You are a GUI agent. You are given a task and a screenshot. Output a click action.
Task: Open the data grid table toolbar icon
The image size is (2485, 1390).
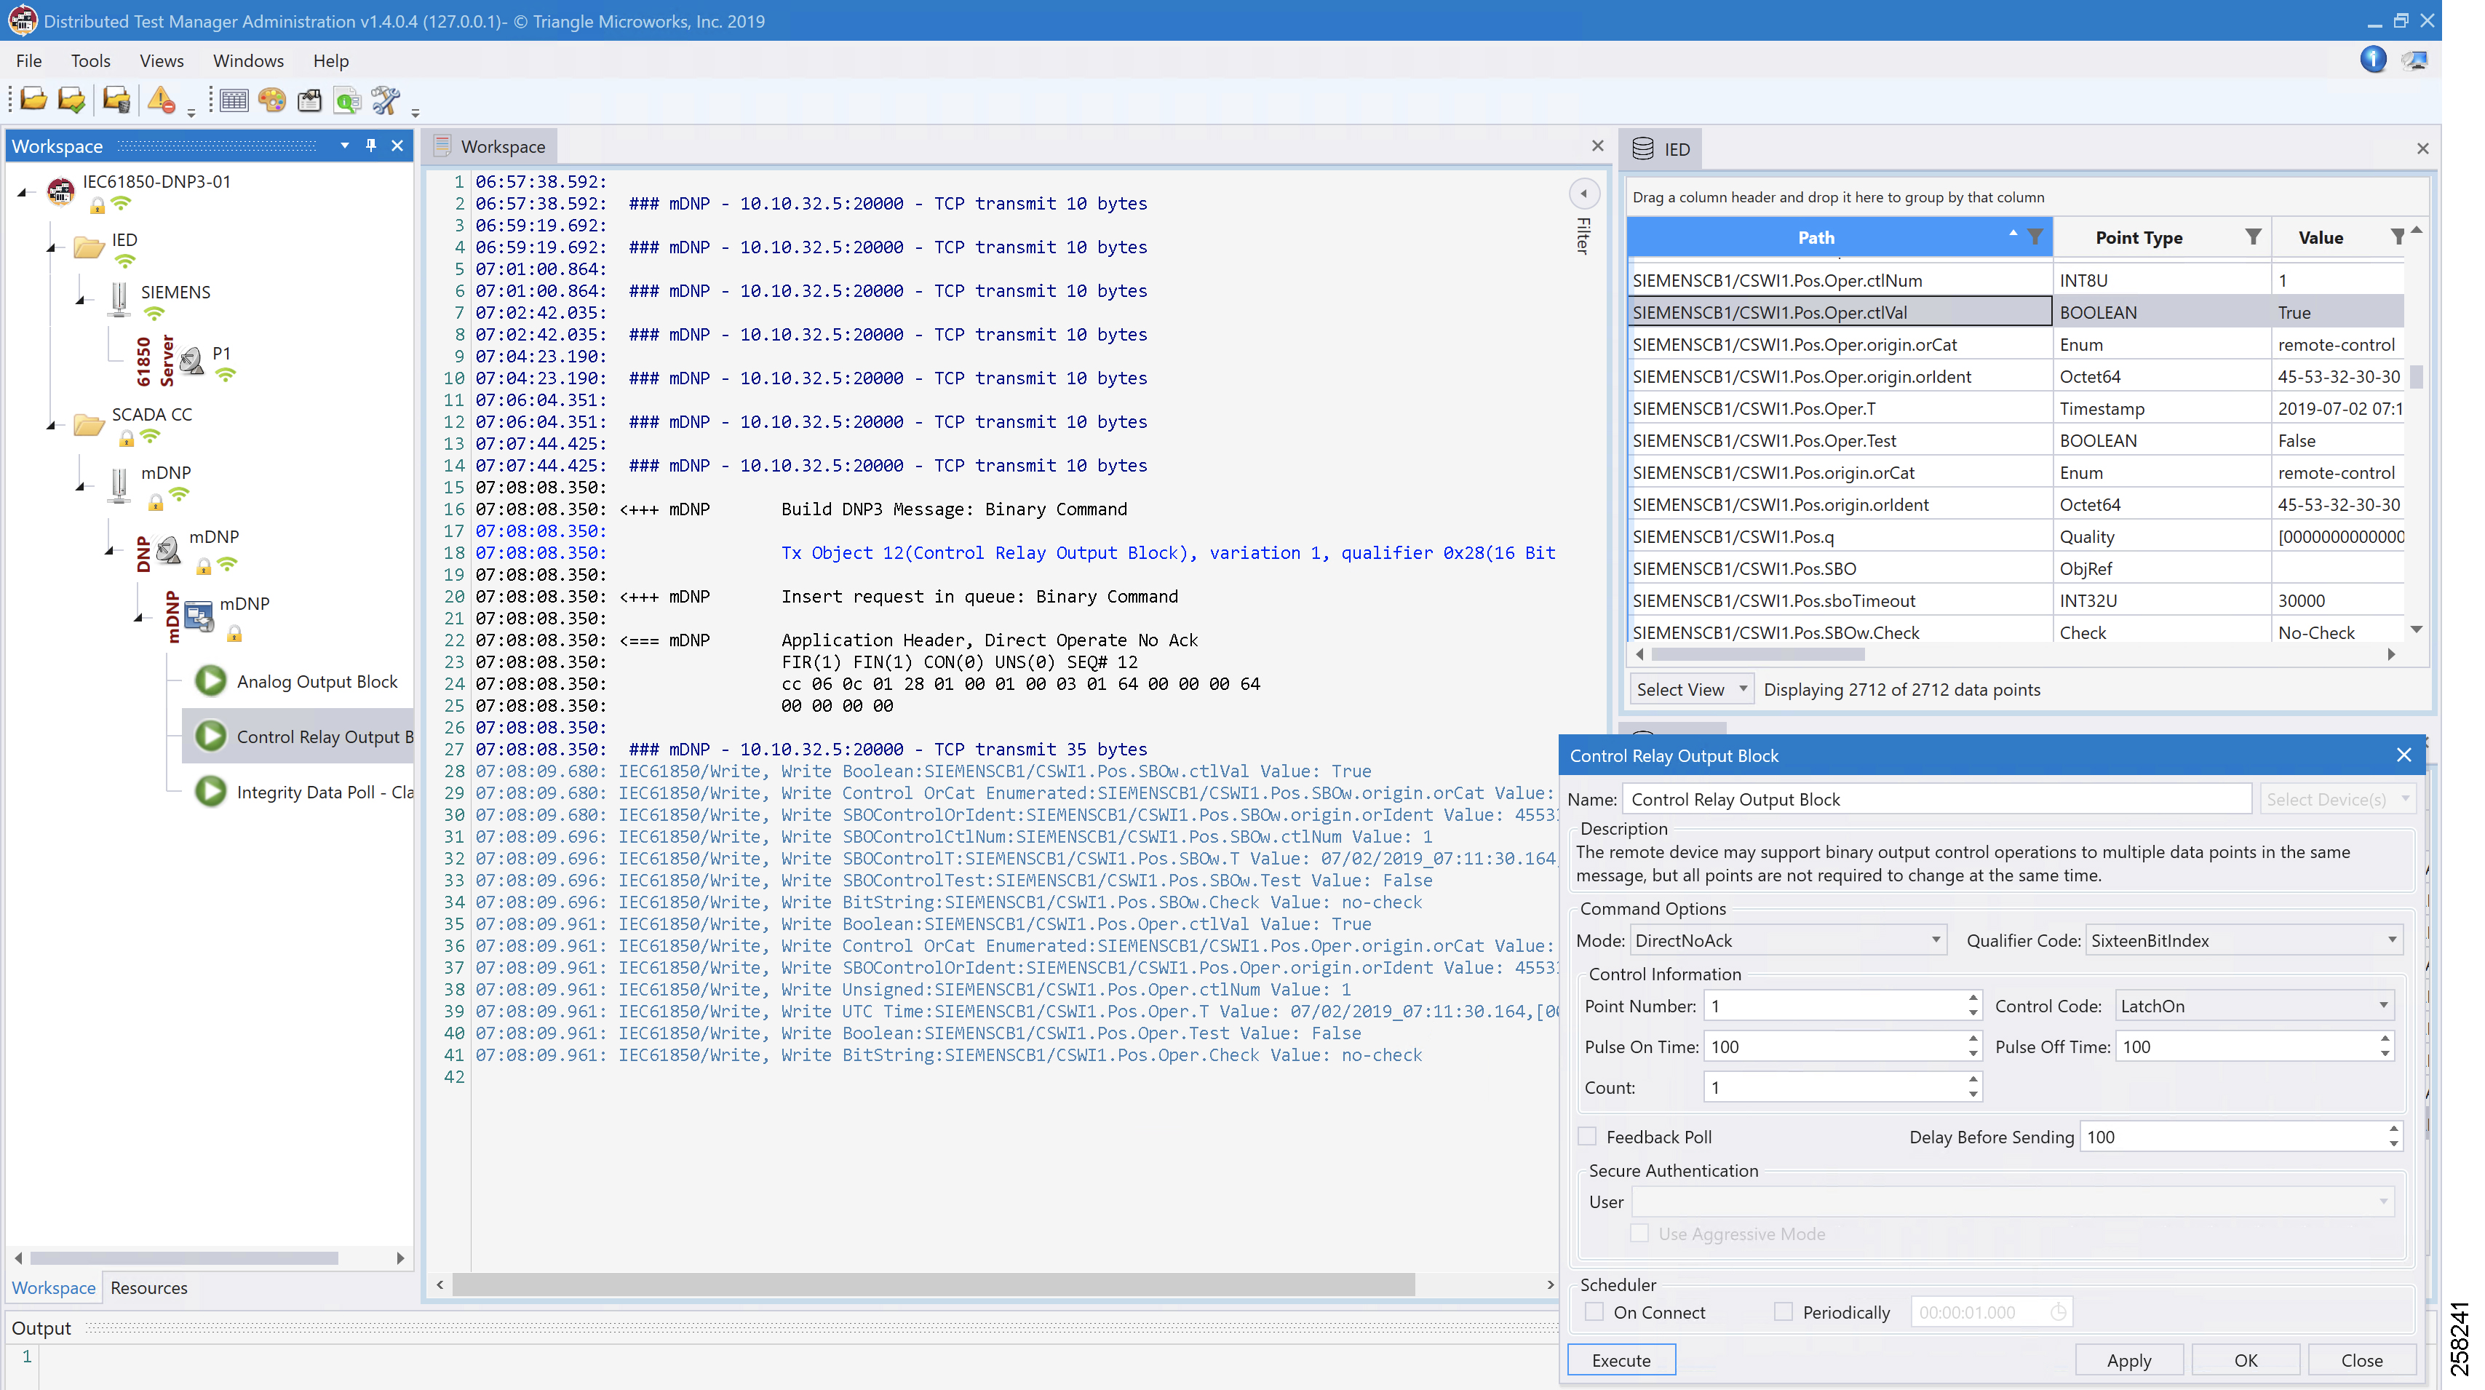234,100
